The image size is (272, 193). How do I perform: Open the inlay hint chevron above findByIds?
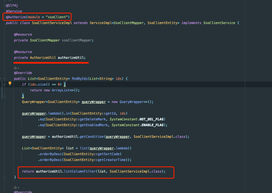(x=18, y=68)
